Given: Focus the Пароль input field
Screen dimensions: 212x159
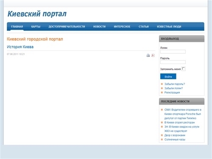Looking at the screenshot, I should 173,62.
